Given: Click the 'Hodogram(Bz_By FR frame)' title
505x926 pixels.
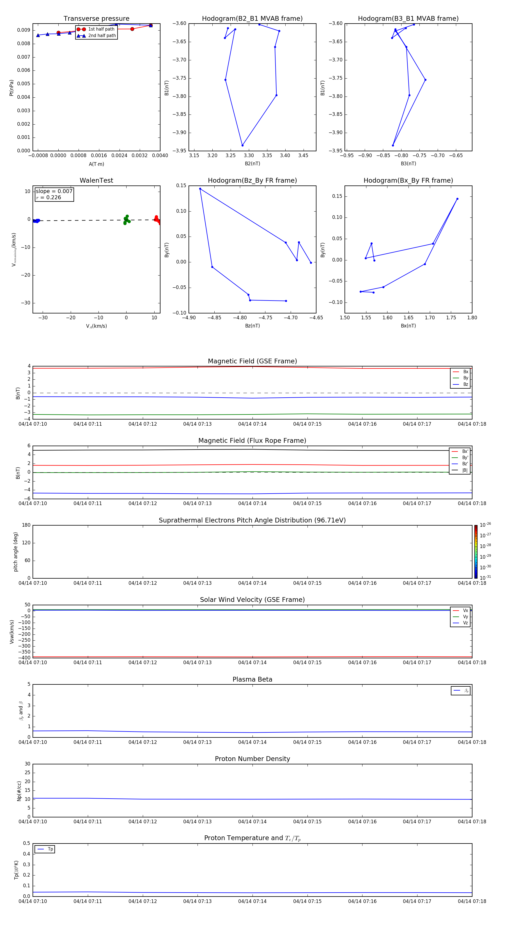Looking at the screenshot, I should click(252, 180).
